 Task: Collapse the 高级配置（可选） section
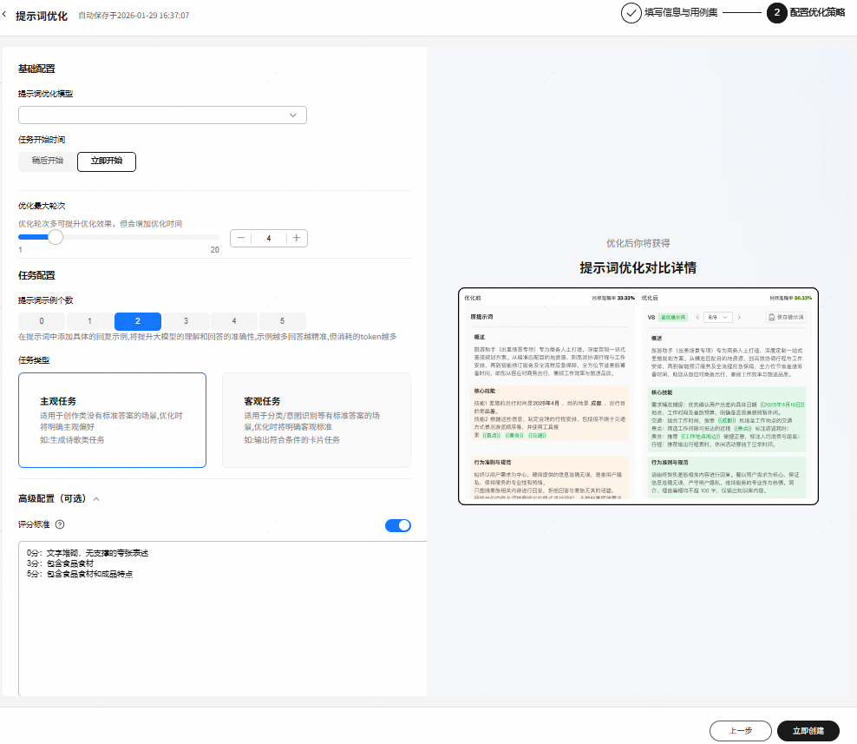pos(96,499)
